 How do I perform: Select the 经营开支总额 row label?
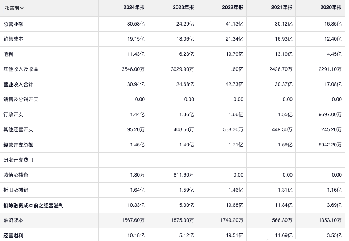pos(18,145)
